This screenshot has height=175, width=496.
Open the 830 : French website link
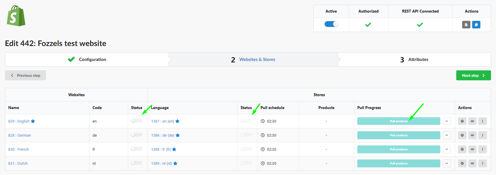tap(19, 149)
